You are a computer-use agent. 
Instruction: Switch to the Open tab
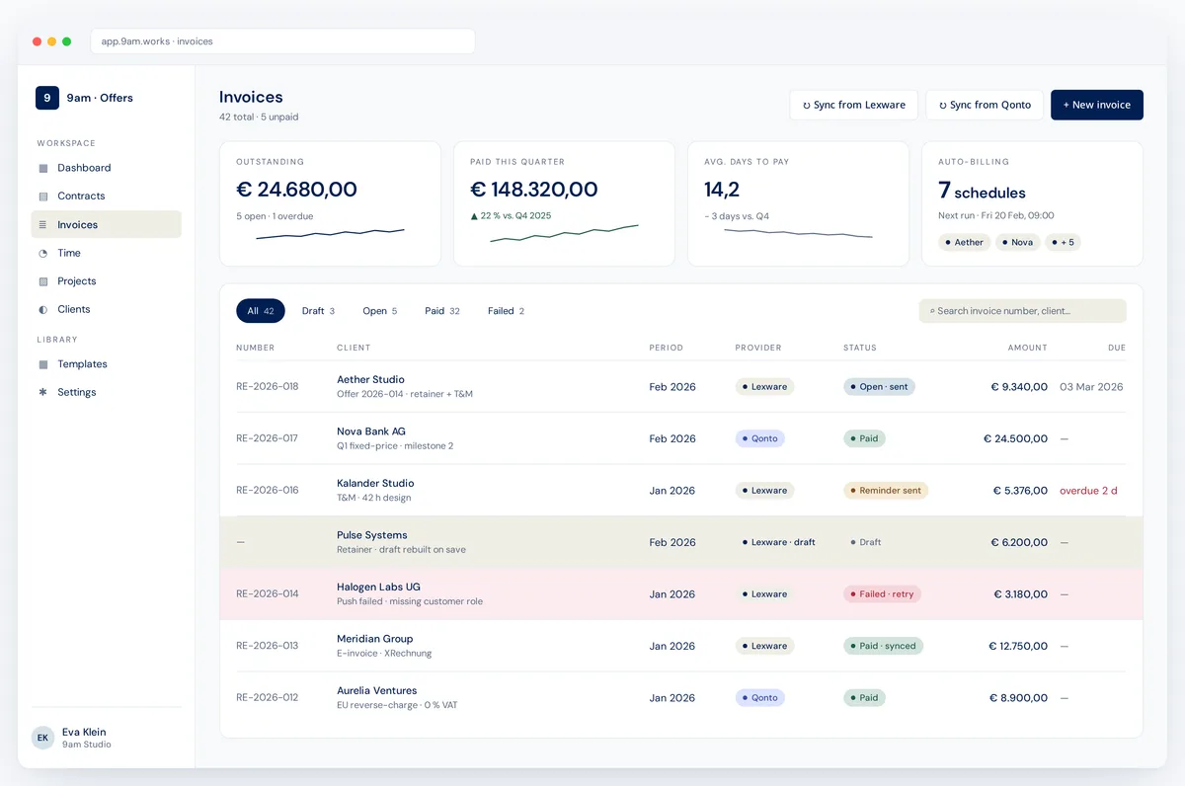pos(380,311)
